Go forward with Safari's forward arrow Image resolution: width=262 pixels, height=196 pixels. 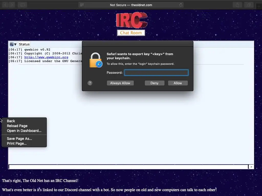(x=12, y=5)
